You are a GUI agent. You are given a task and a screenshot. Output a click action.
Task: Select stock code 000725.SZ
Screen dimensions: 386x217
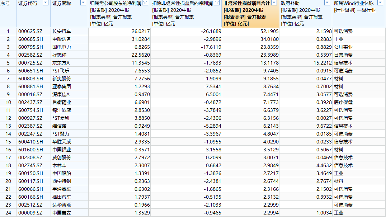pos(30,63)
